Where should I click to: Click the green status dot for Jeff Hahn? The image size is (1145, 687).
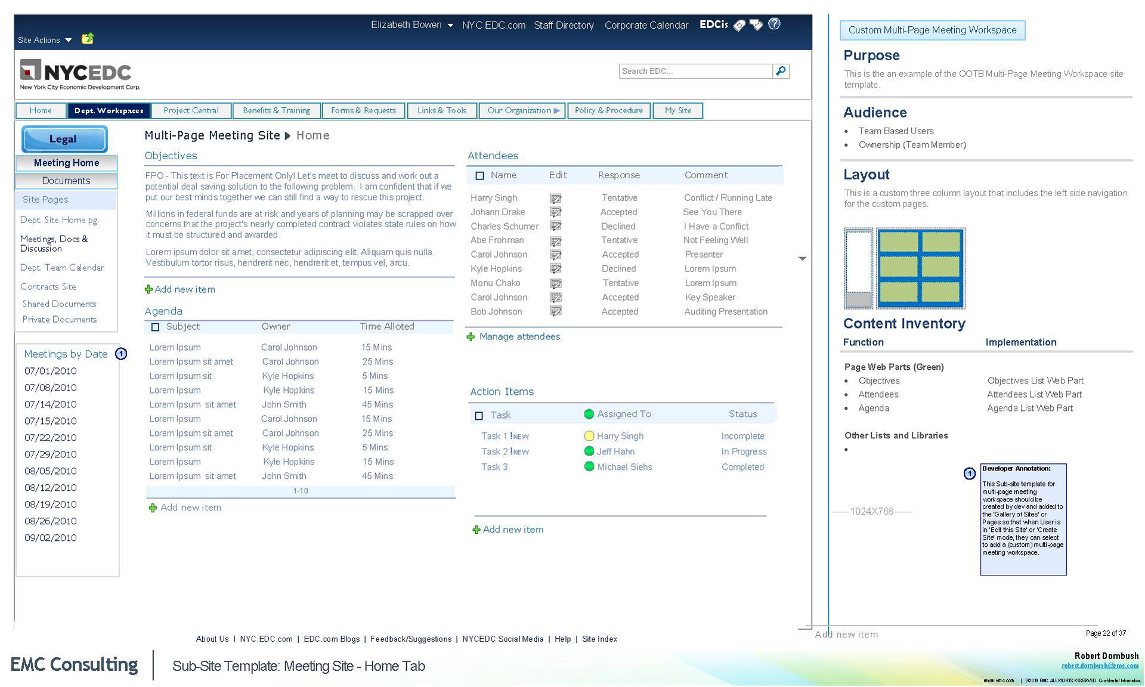(589, 451)
